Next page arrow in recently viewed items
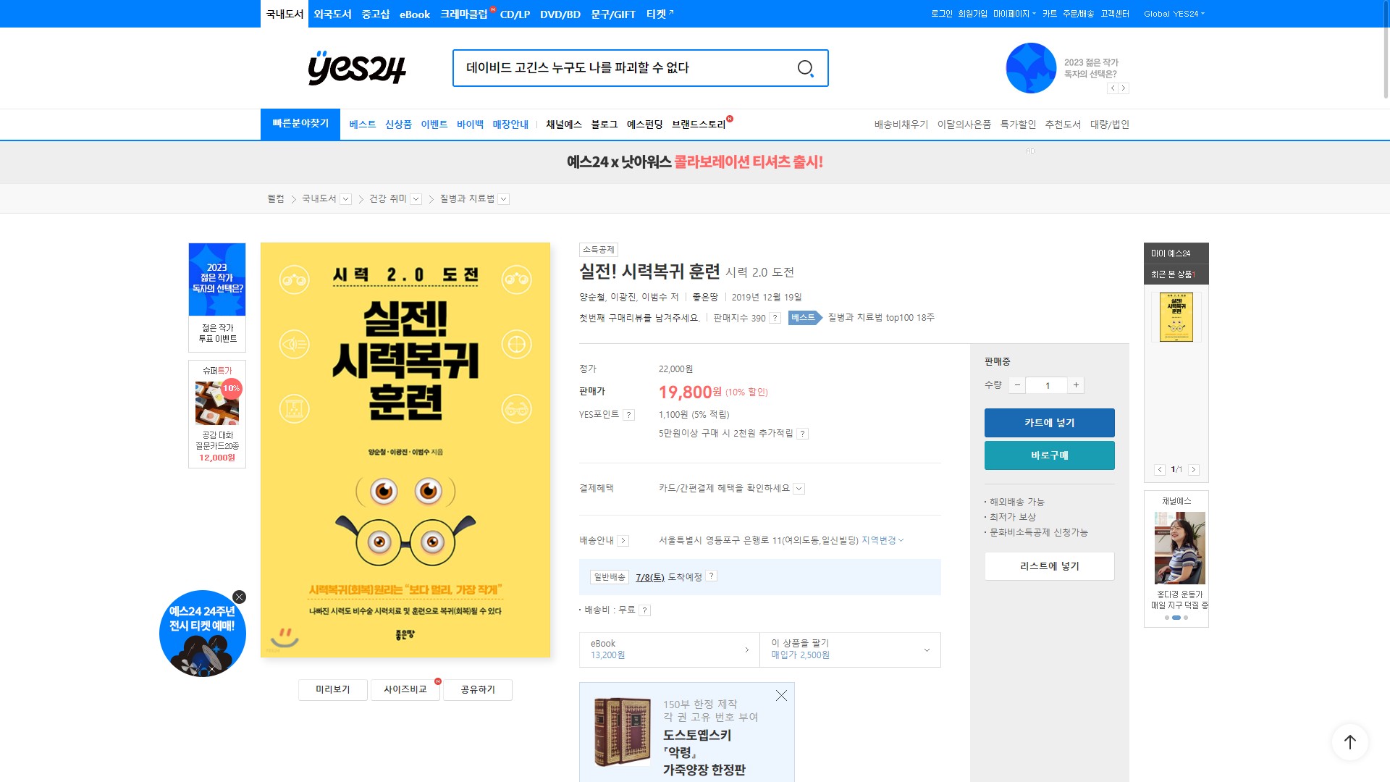 tap(1194, 470)
